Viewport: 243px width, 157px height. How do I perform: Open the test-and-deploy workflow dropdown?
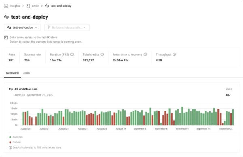click(22, 27)
